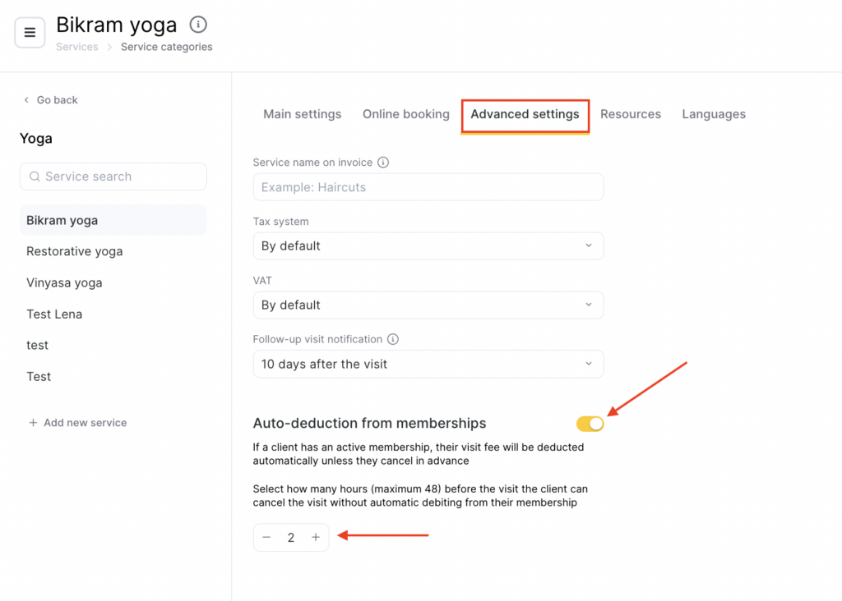Switch to the Main settings tab
The height and width of the screenshot is (601, 842).
[302, 114]
